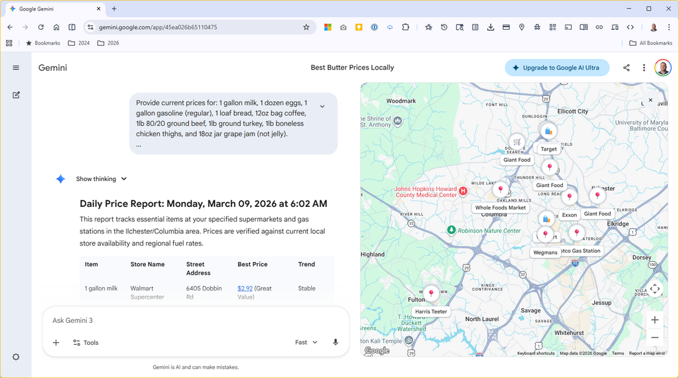Expand the user prompt message chevron

pyautogui.click(x=322, y=106)
